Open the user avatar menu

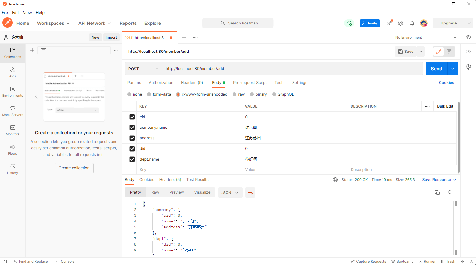[x=424, y=23]
